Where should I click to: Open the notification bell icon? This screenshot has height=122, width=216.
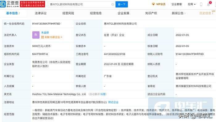tap(208, 5)
